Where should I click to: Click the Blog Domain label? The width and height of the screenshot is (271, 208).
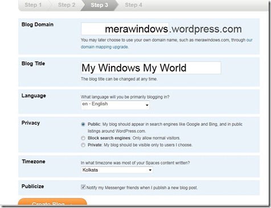[x=38, y=24]
